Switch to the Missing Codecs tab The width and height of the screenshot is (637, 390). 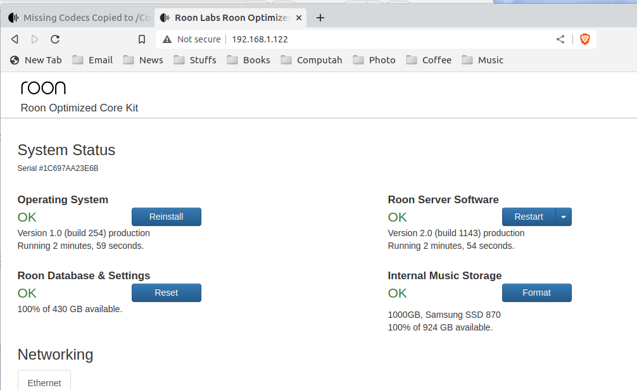(x=79, y=18)
